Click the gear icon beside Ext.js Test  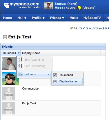5,37
